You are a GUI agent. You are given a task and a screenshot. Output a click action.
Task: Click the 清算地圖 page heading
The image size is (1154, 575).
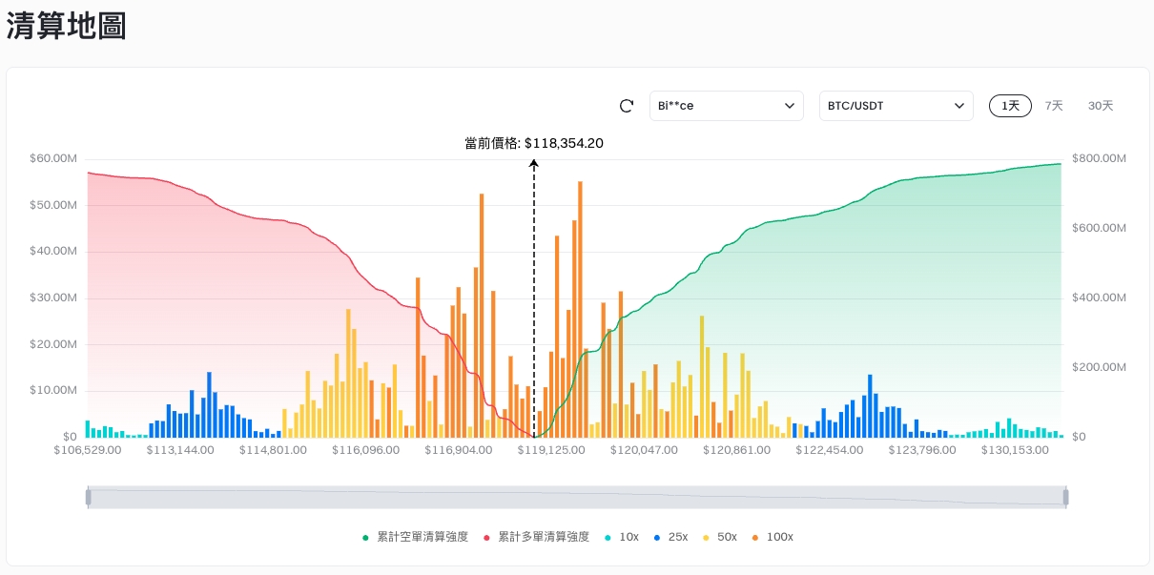pos(67,27)
